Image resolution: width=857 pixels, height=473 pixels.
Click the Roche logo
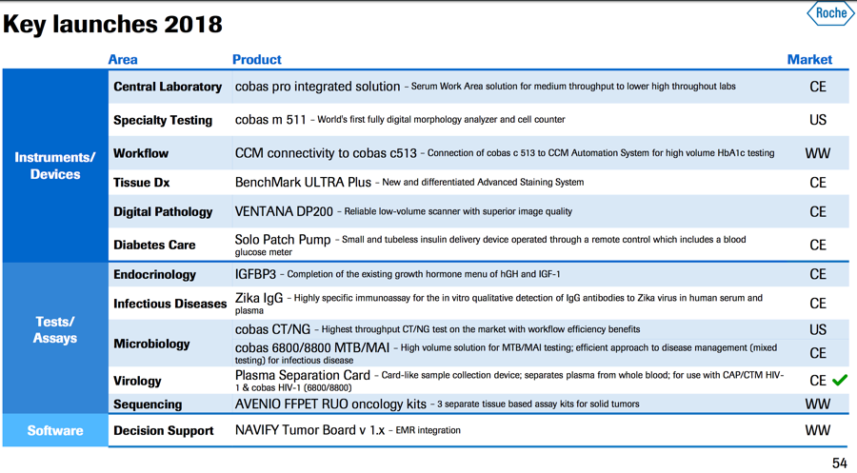click(x=830, y=13)
